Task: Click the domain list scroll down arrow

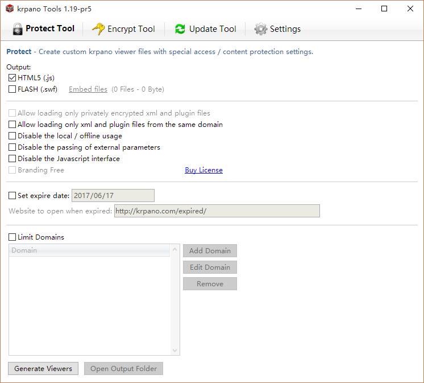Action: (x=174, y=351)
